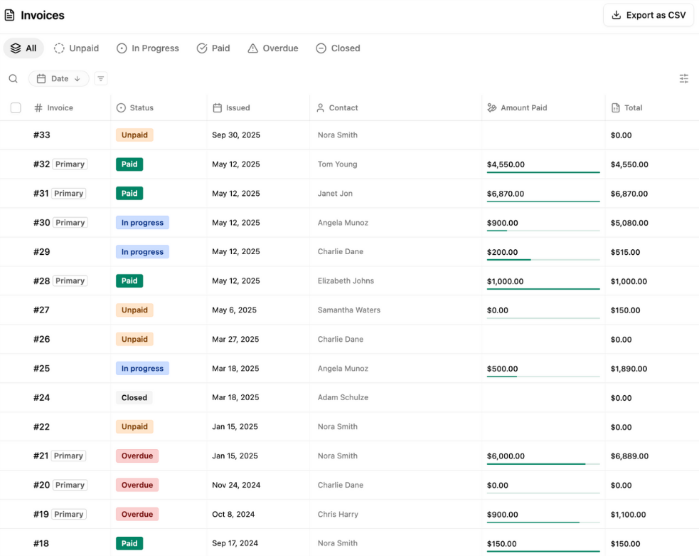Click the Nov 24, 2024 issued date
699x556 pixels.
236,485
